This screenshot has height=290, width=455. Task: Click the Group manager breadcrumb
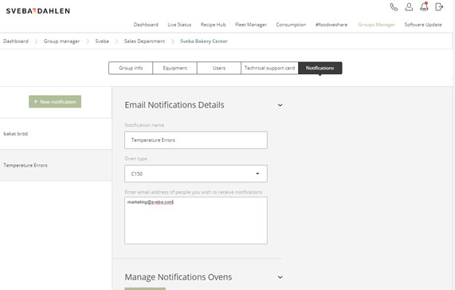[x=61, y=41]
